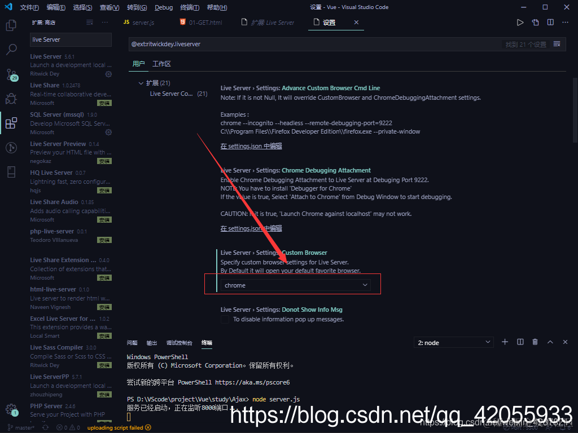578x433 pixels.
Task: Switch to 输出 panel tab
Action: click(x=151, y=343)
